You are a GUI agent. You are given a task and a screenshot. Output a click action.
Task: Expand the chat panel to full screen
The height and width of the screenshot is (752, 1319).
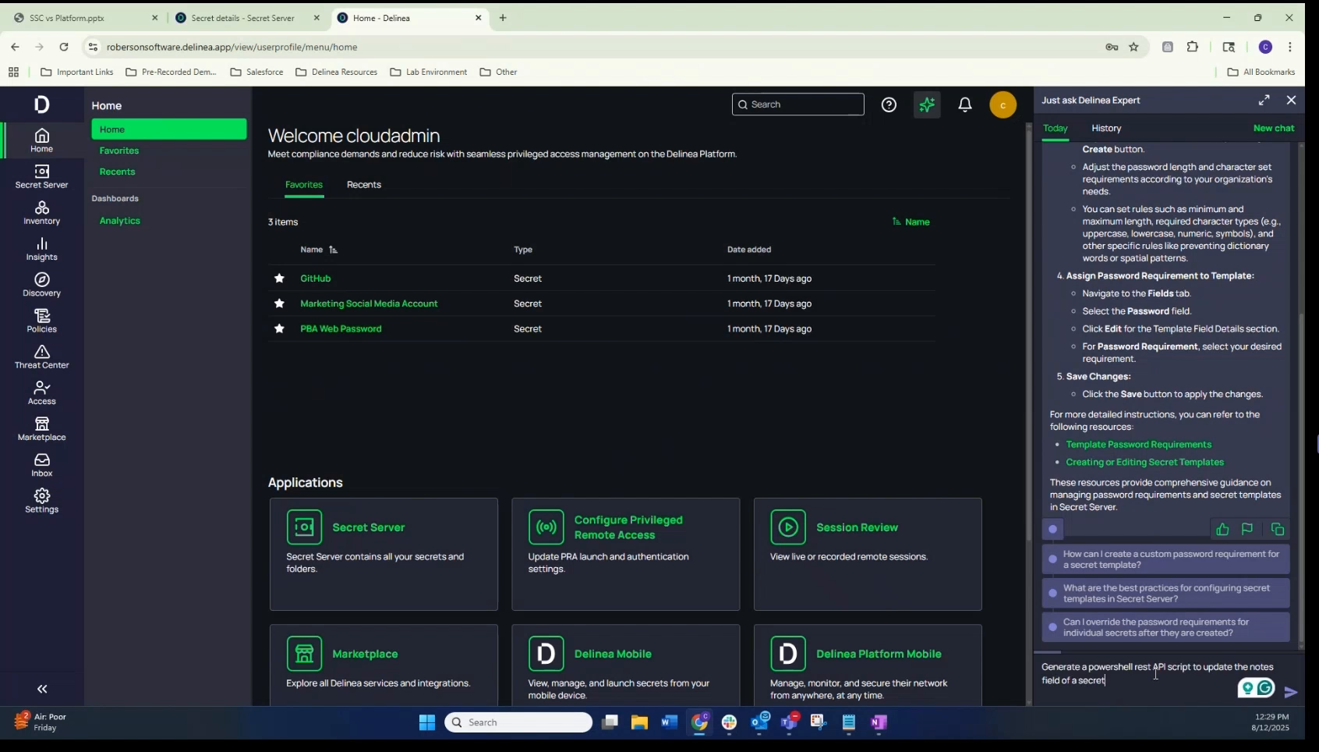pos(1264,100)
